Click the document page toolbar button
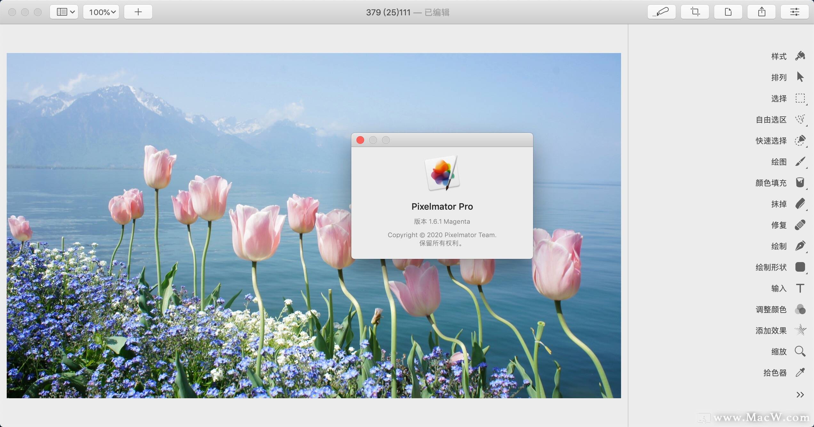The width and height of the screenshot is (814, 427). [728, 12]
